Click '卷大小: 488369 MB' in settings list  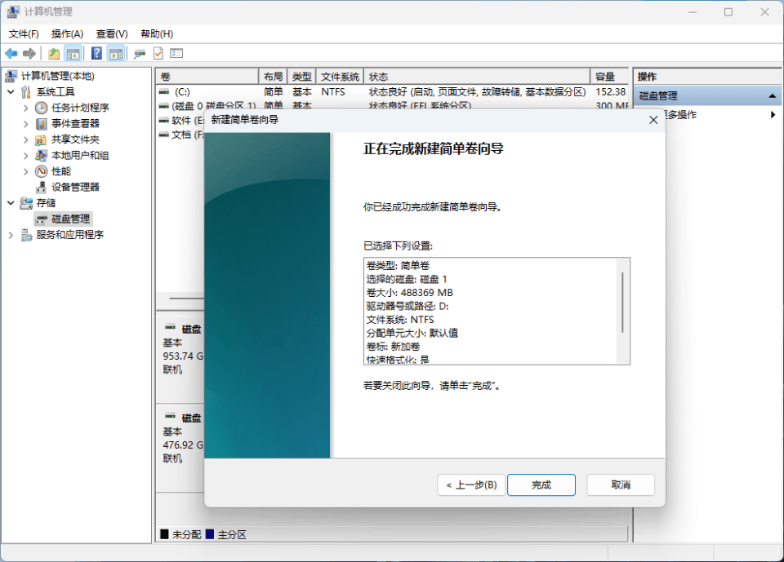point(409,293)
